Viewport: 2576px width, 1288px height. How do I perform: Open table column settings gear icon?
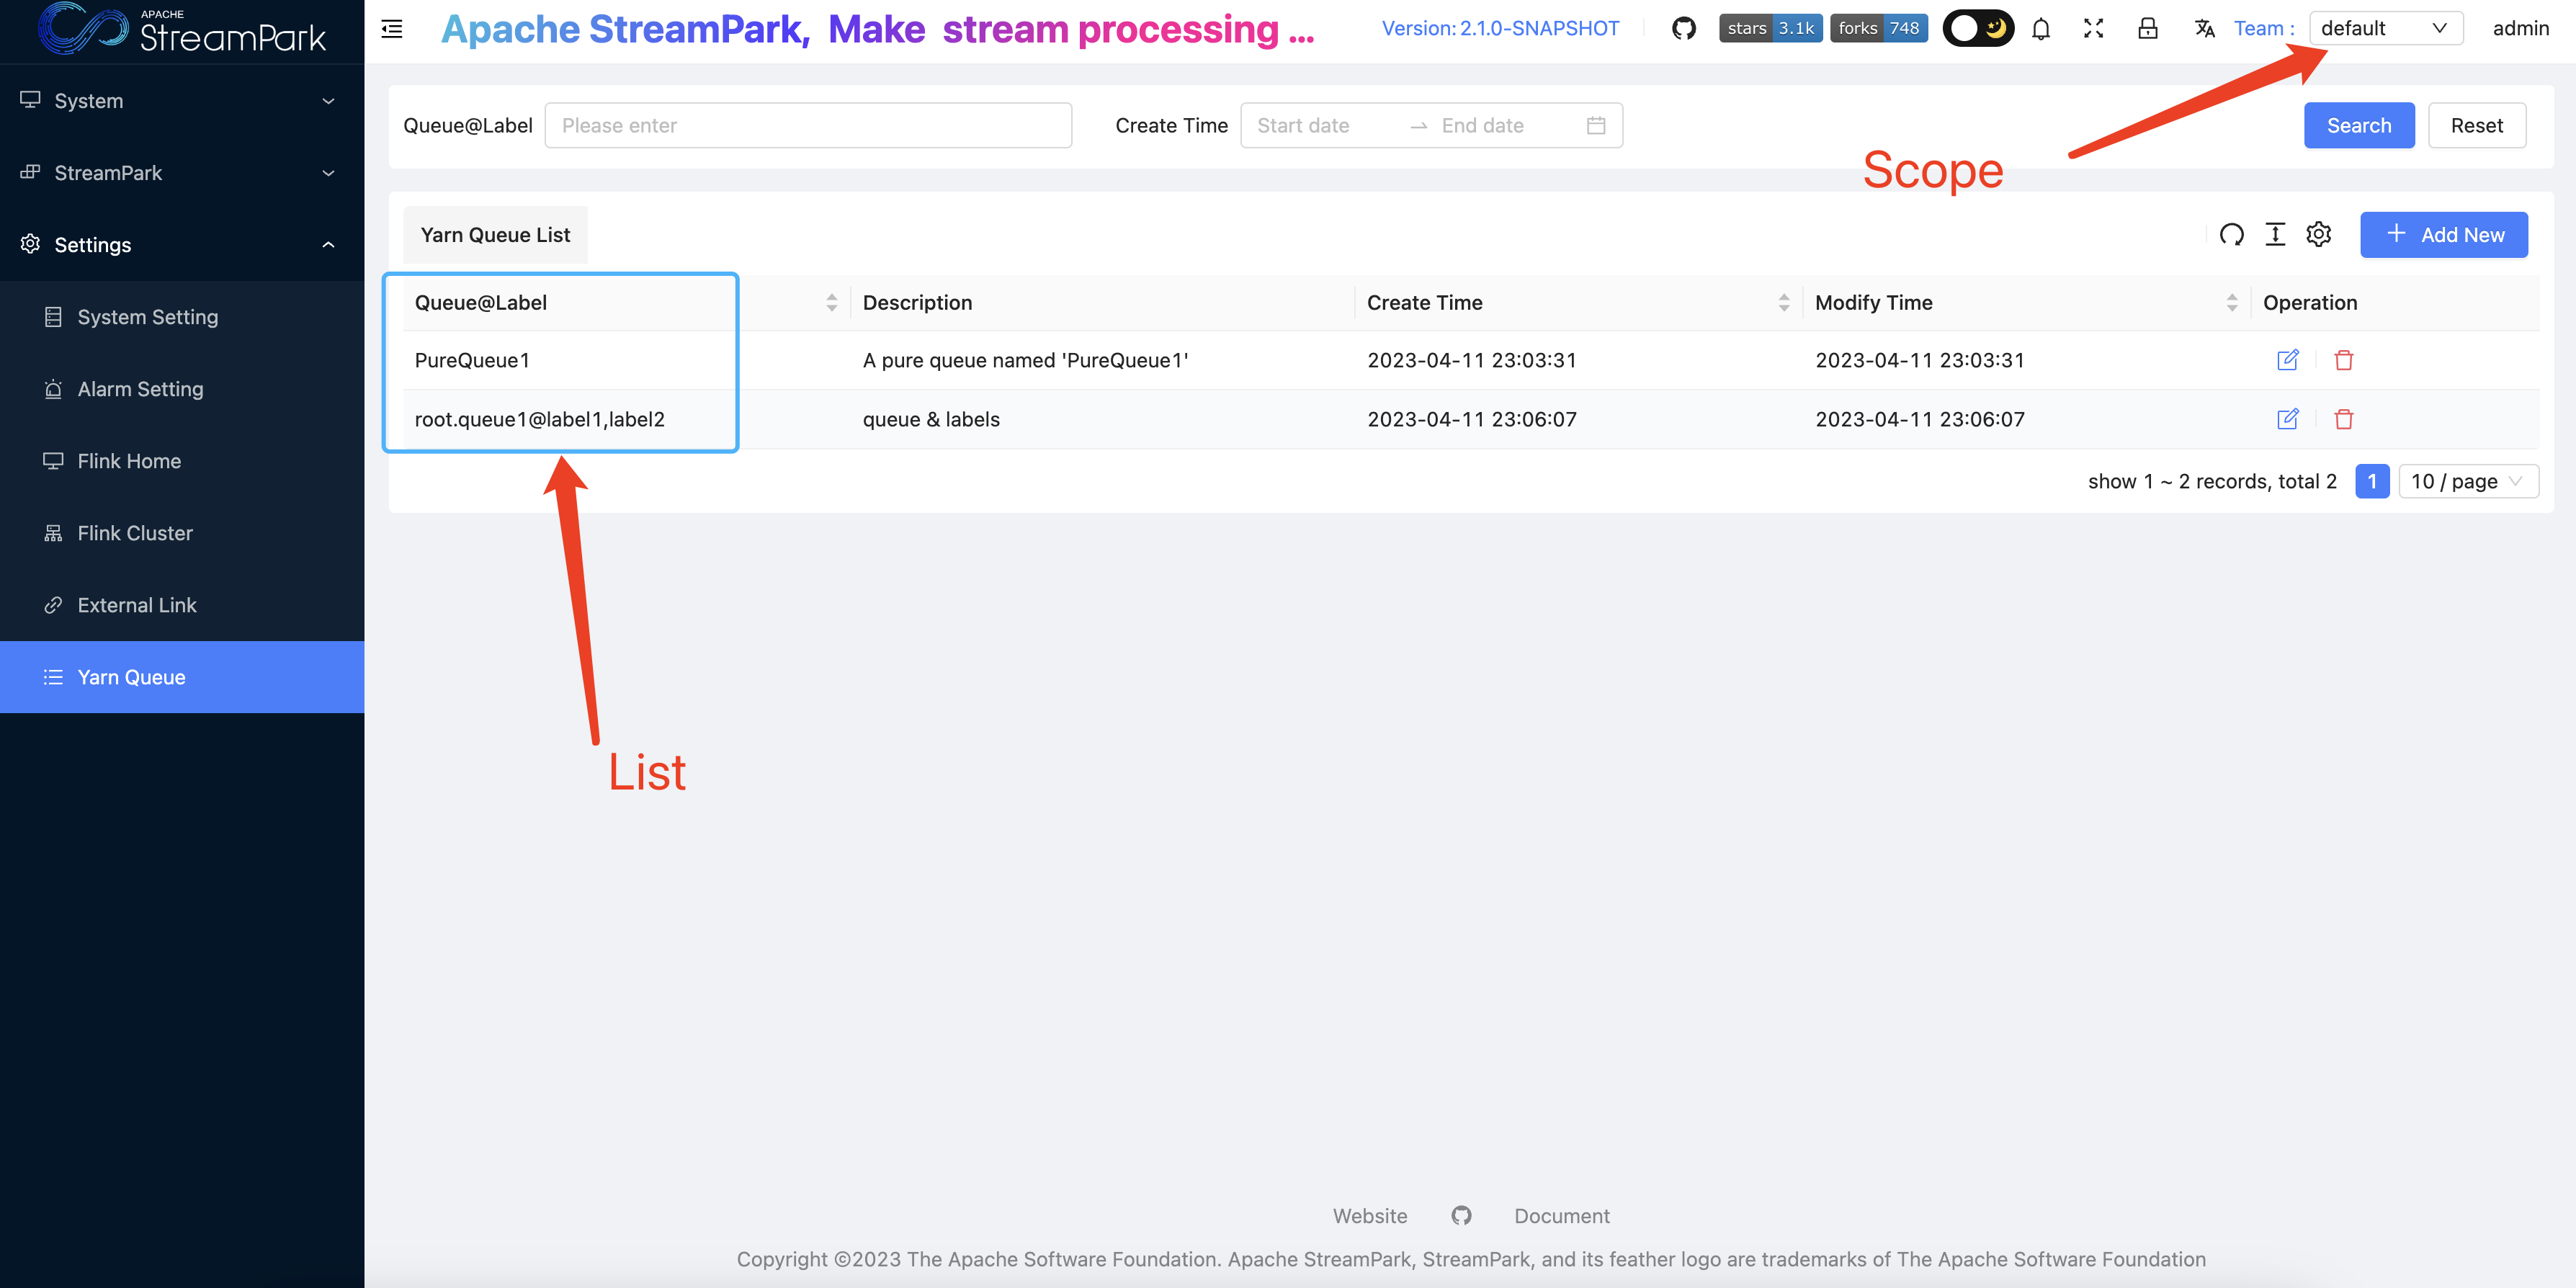point(2319,235)
